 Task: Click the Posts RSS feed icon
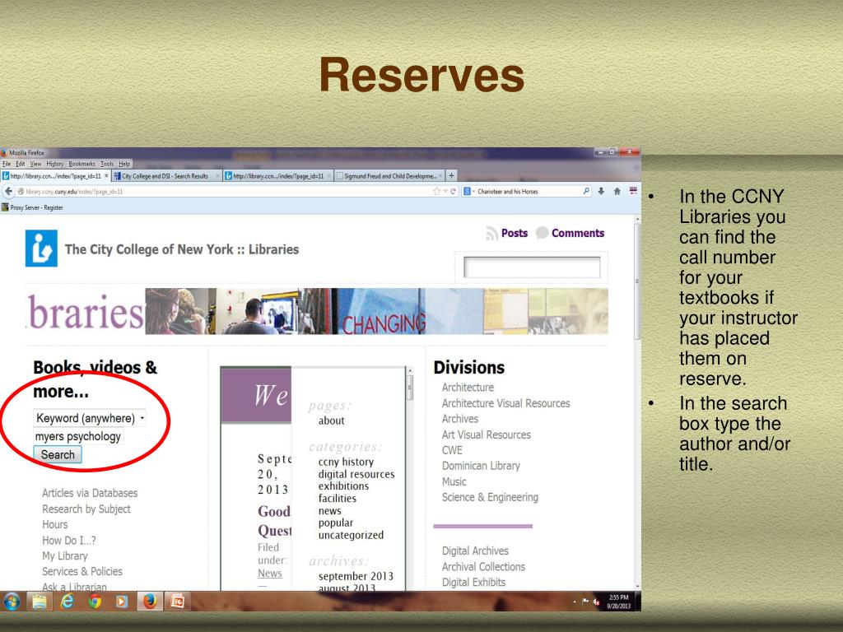[491, 233]
